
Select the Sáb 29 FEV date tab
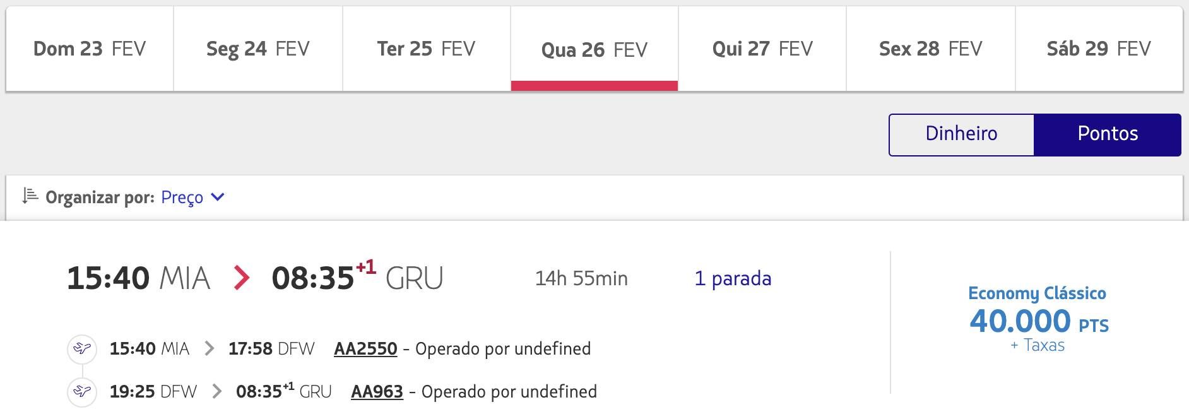pyautogui.click(x=1099, y=49)
